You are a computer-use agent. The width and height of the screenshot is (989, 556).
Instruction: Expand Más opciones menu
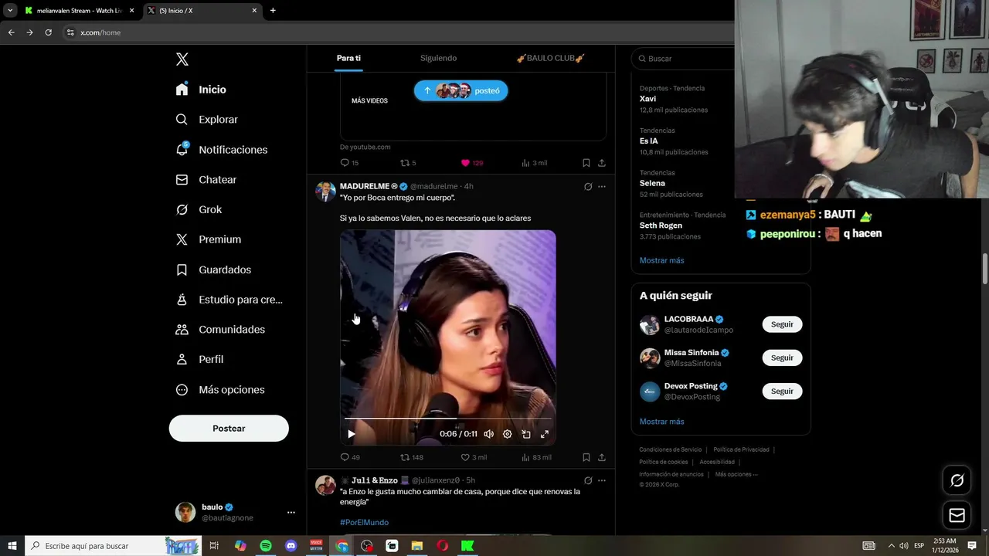point(220,390)
